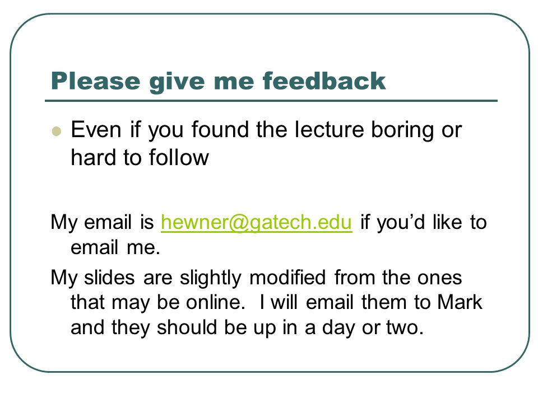Select the word 'Even' in the bullet

[x=96, y=130]
